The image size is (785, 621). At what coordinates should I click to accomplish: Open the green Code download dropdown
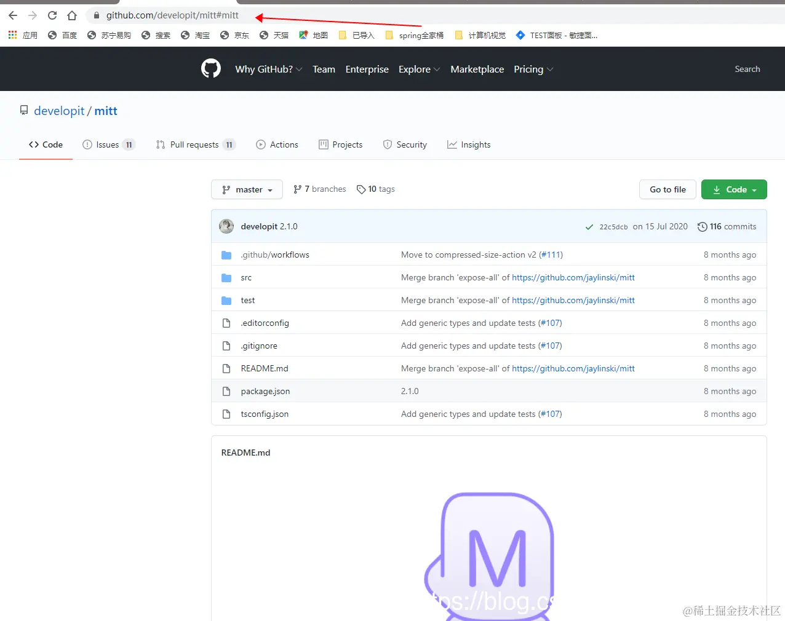[x=734, y=189]
